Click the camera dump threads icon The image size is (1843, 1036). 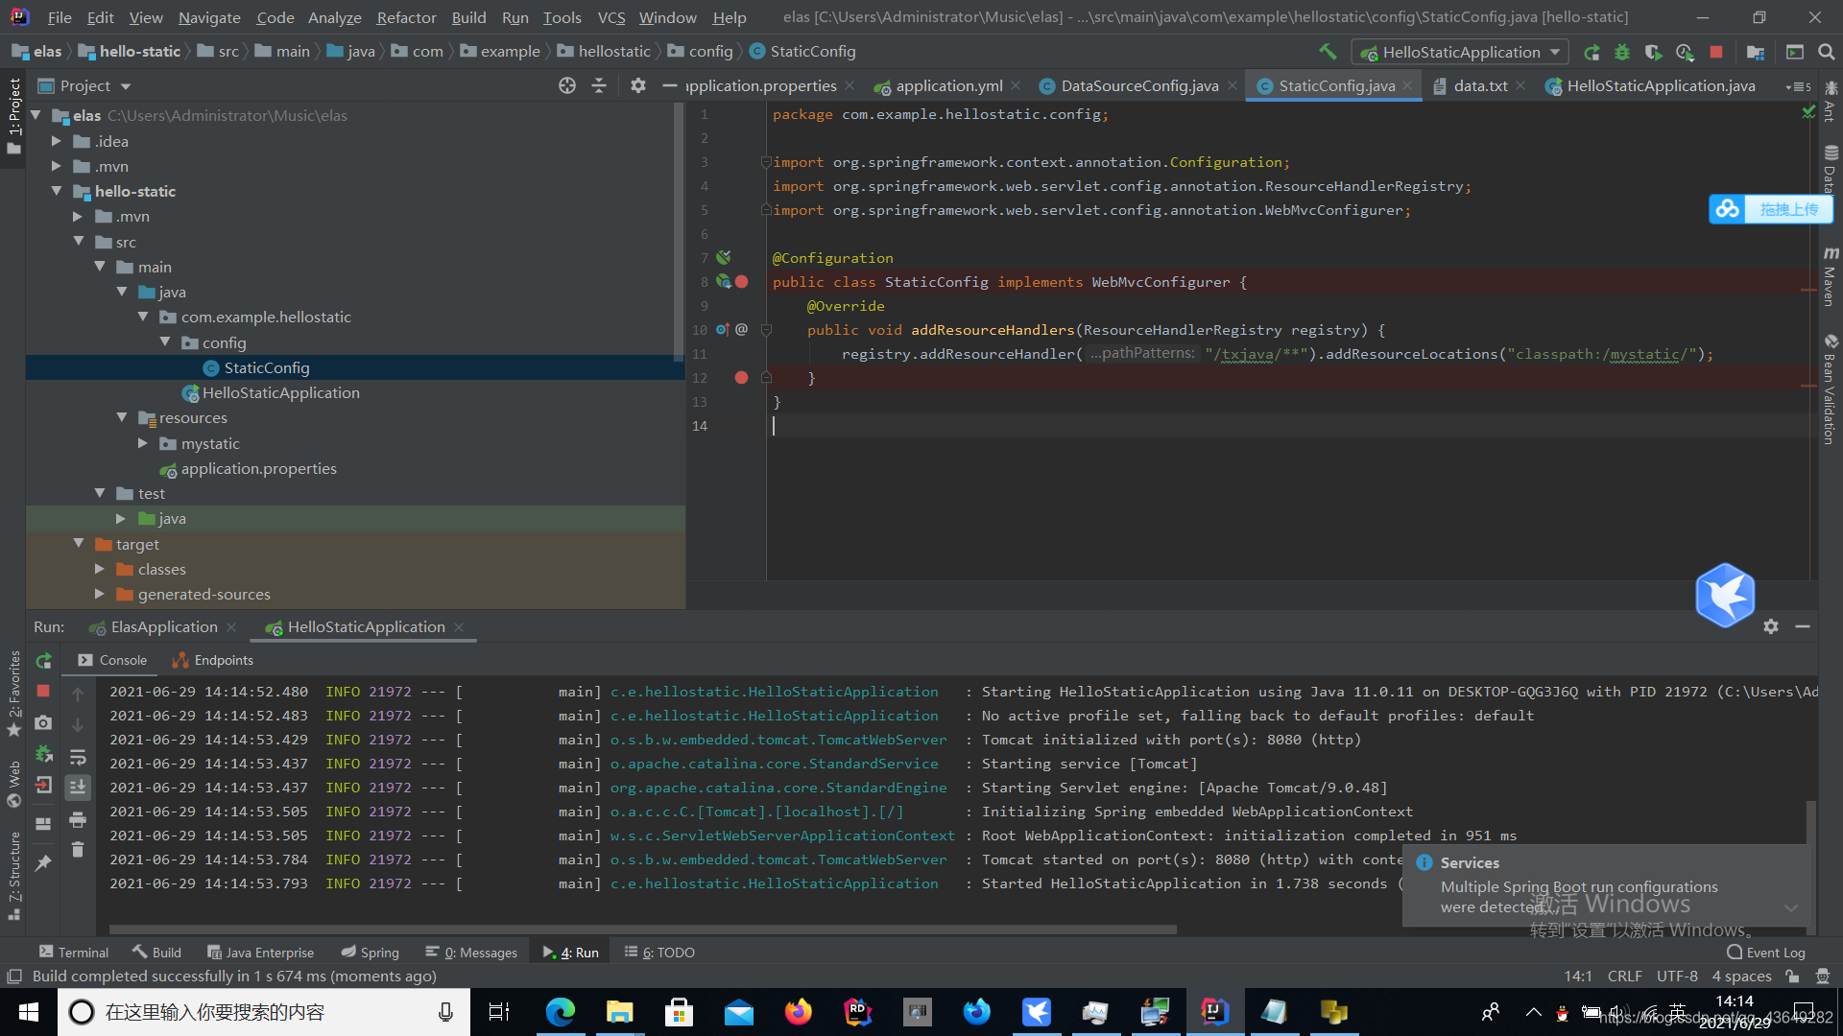coord(43,722)
